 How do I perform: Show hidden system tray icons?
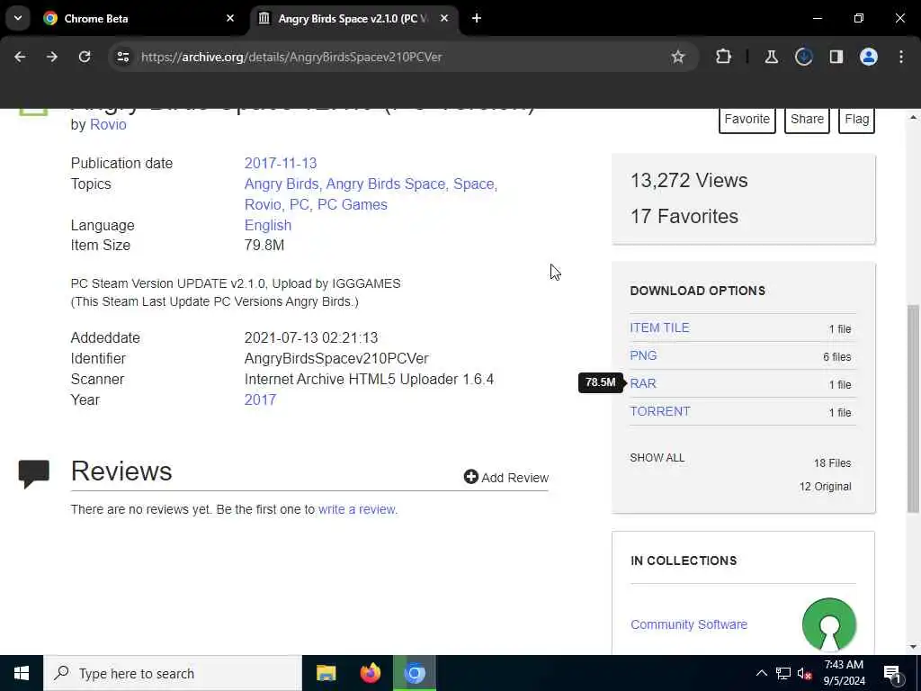coord(761,673)
